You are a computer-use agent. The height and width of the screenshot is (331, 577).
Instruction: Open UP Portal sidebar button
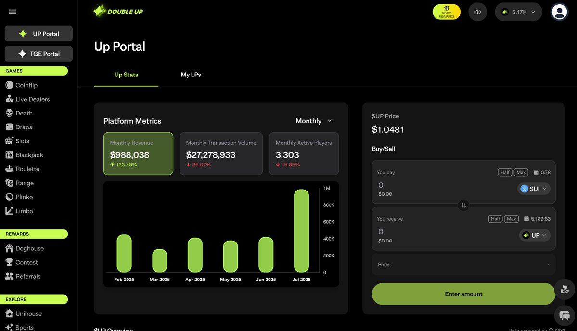pos(38,34)
